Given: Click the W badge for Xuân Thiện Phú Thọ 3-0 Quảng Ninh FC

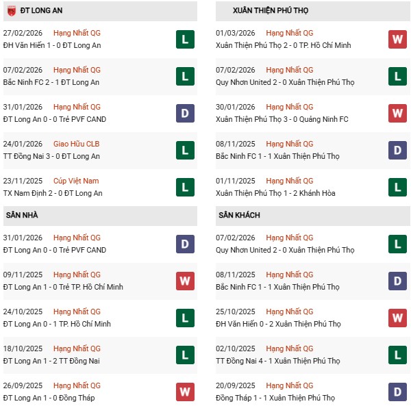Looking at the screenshot, I should tap(397, 113).
